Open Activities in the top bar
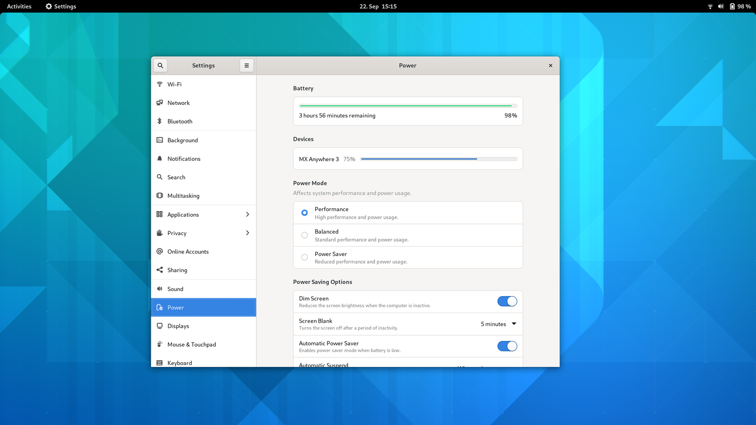 [18, 6]
